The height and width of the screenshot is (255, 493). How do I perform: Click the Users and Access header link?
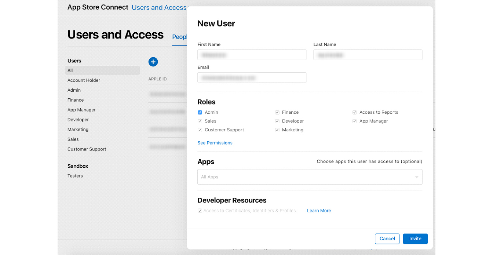159,8
